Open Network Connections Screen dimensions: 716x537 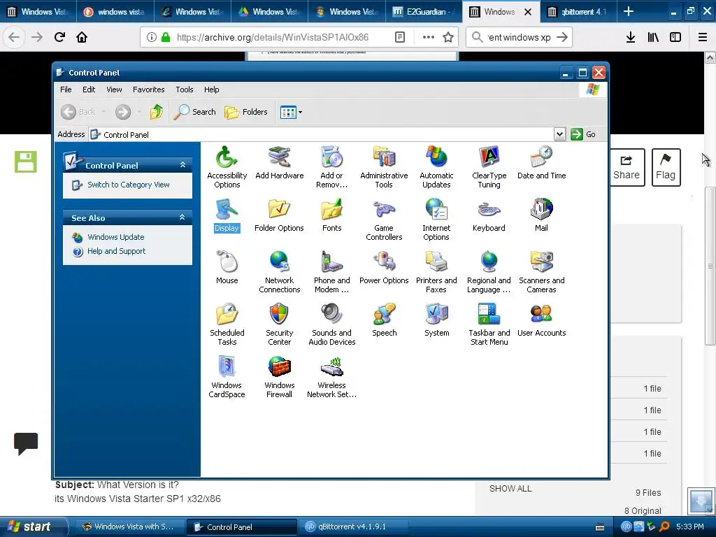(279, 272)
